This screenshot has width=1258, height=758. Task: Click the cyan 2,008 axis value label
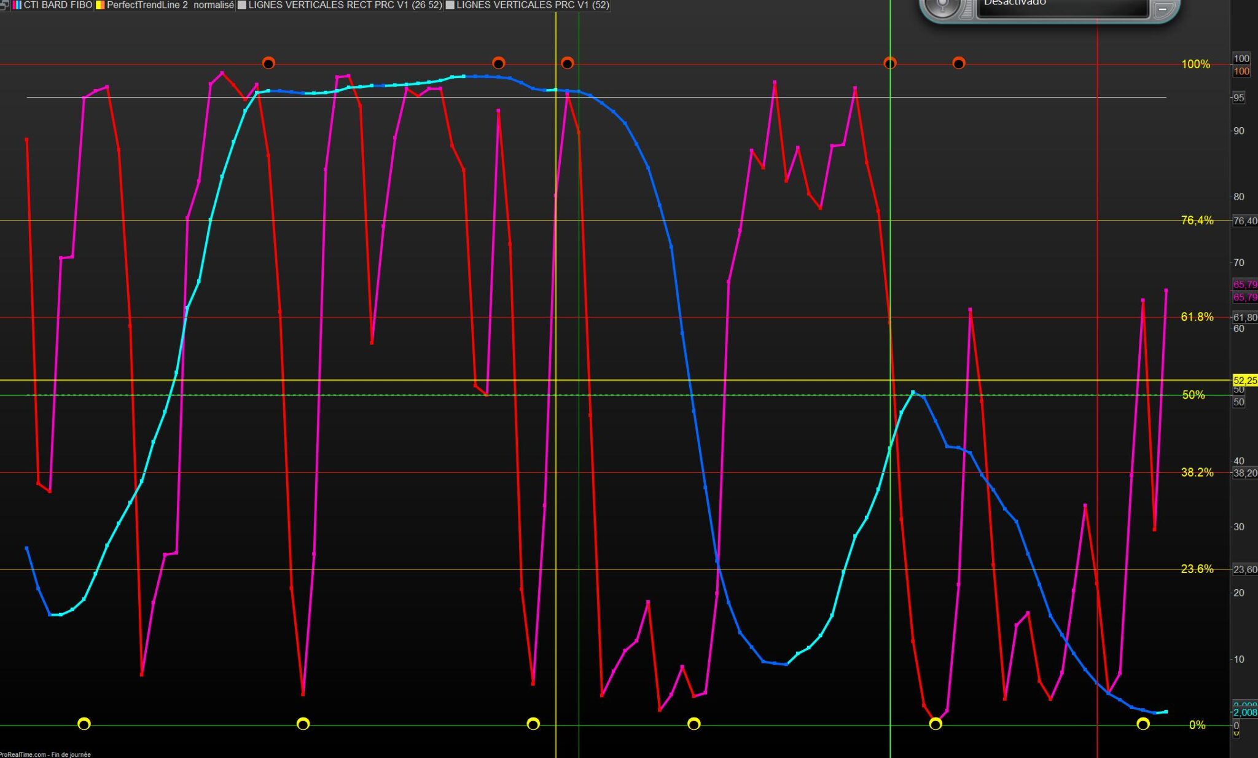click(1245, 713)
